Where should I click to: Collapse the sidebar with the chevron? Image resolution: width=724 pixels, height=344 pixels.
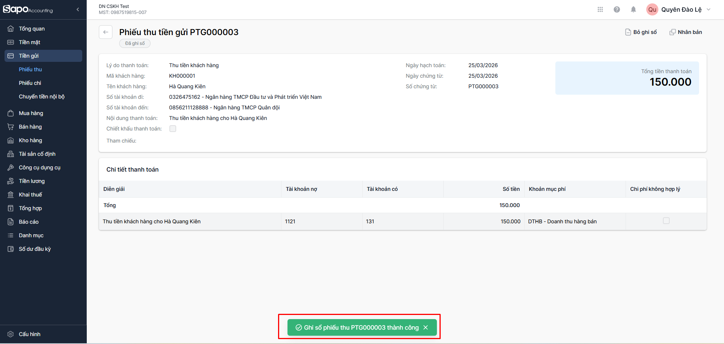coord(78,9)
